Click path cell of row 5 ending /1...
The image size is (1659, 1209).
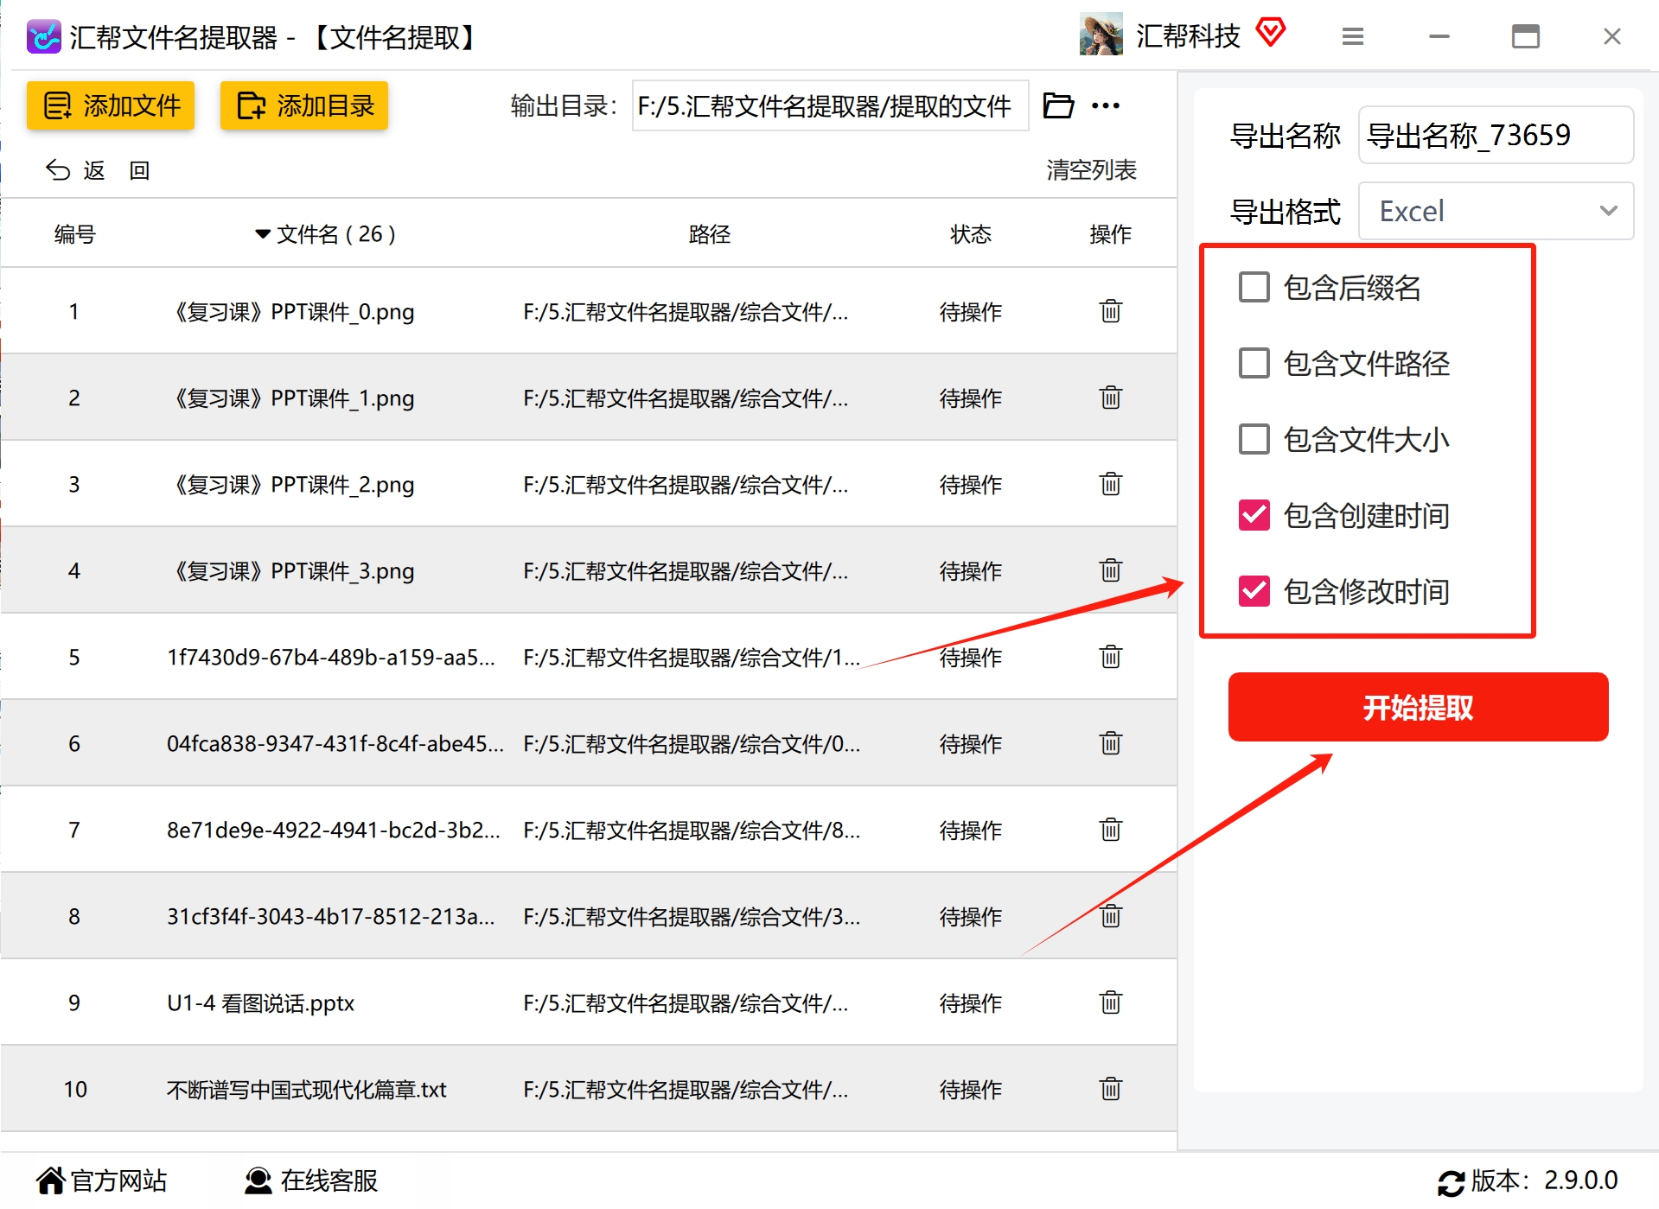point(692,657)
